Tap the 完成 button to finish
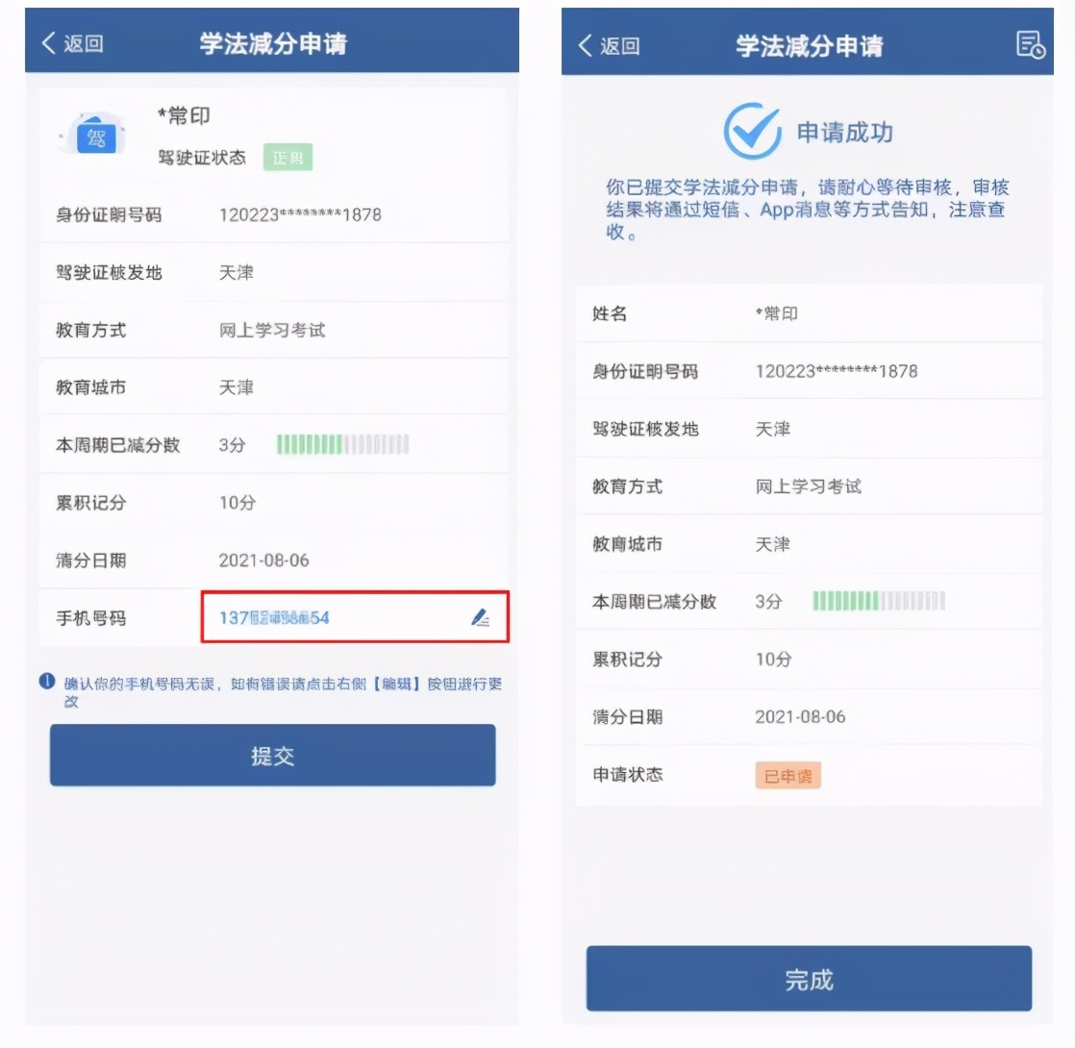1075x1048 pixels. point(809,979)
